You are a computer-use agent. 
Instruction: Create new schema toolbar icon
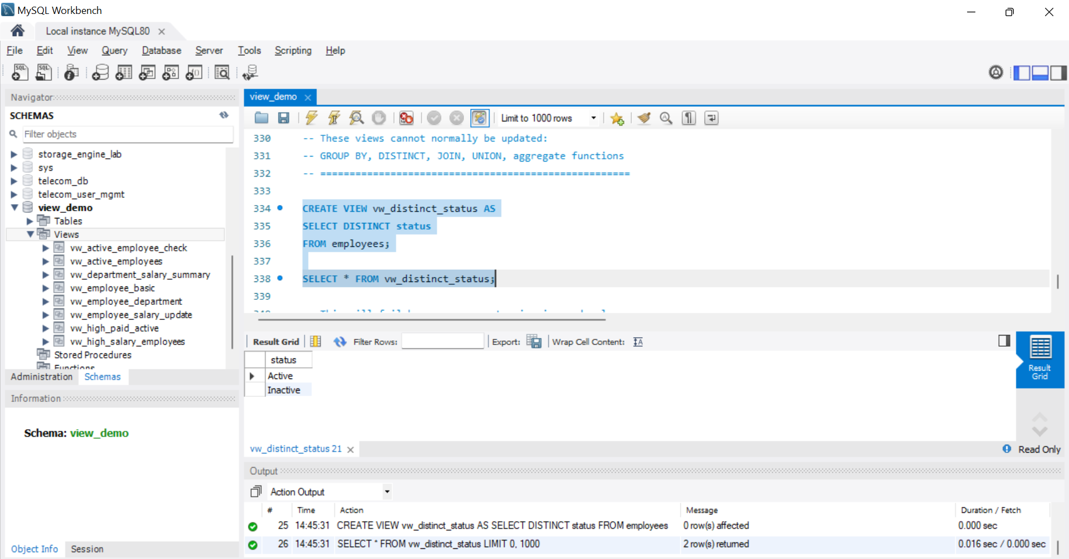pyautogui.click(x=100, y=72)
